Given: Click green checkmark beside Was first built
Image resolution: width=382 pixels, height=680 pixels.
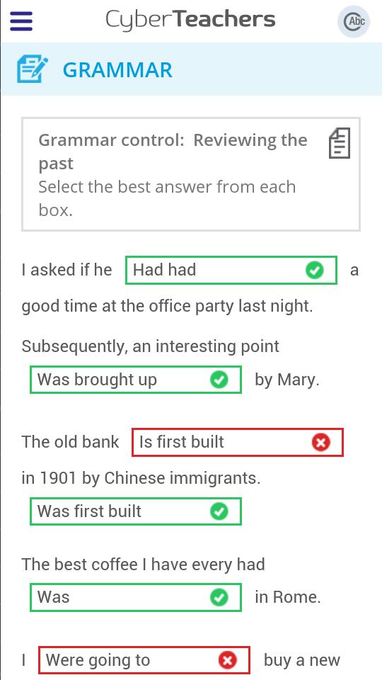Looking at the screenshot, I should 219,511.
